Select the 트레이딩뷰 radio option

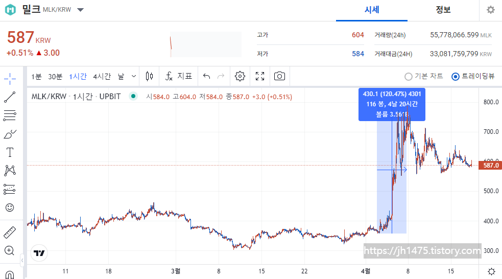473,76
